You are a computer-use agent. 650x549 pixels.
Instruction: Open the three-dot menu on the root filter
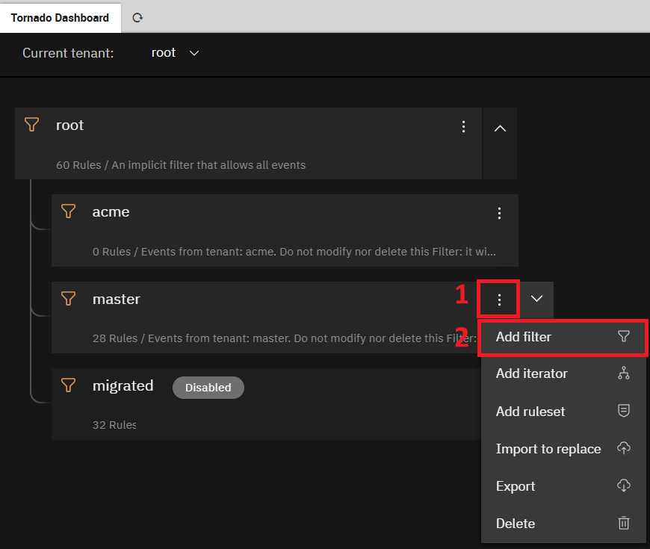463,127
